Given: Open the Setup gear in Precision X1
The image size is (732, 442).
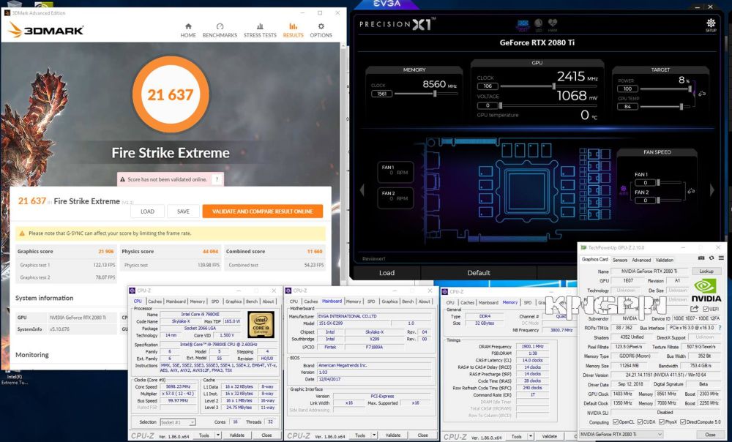Looking at the screenshot, I should coord(710,23).
